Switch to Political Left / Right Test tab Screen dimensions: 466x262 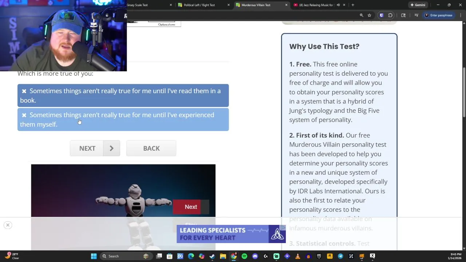tap(203, 5)
